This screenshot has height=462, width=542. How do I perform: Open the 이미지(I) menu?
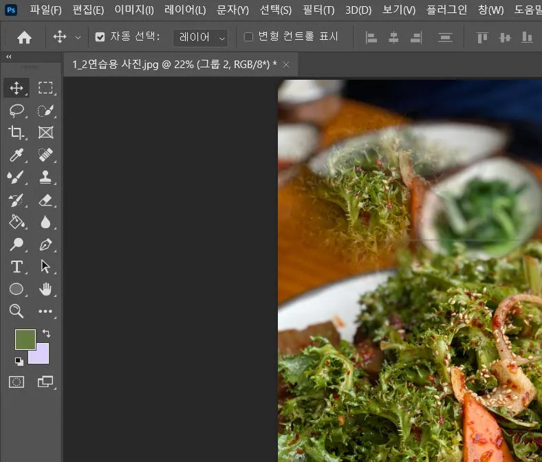coord(134,10)
